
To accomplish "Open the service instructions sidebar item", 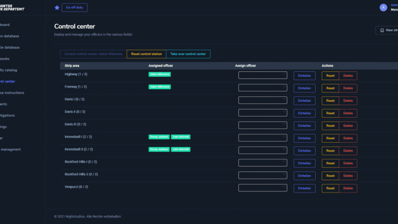I will [12, 93].
